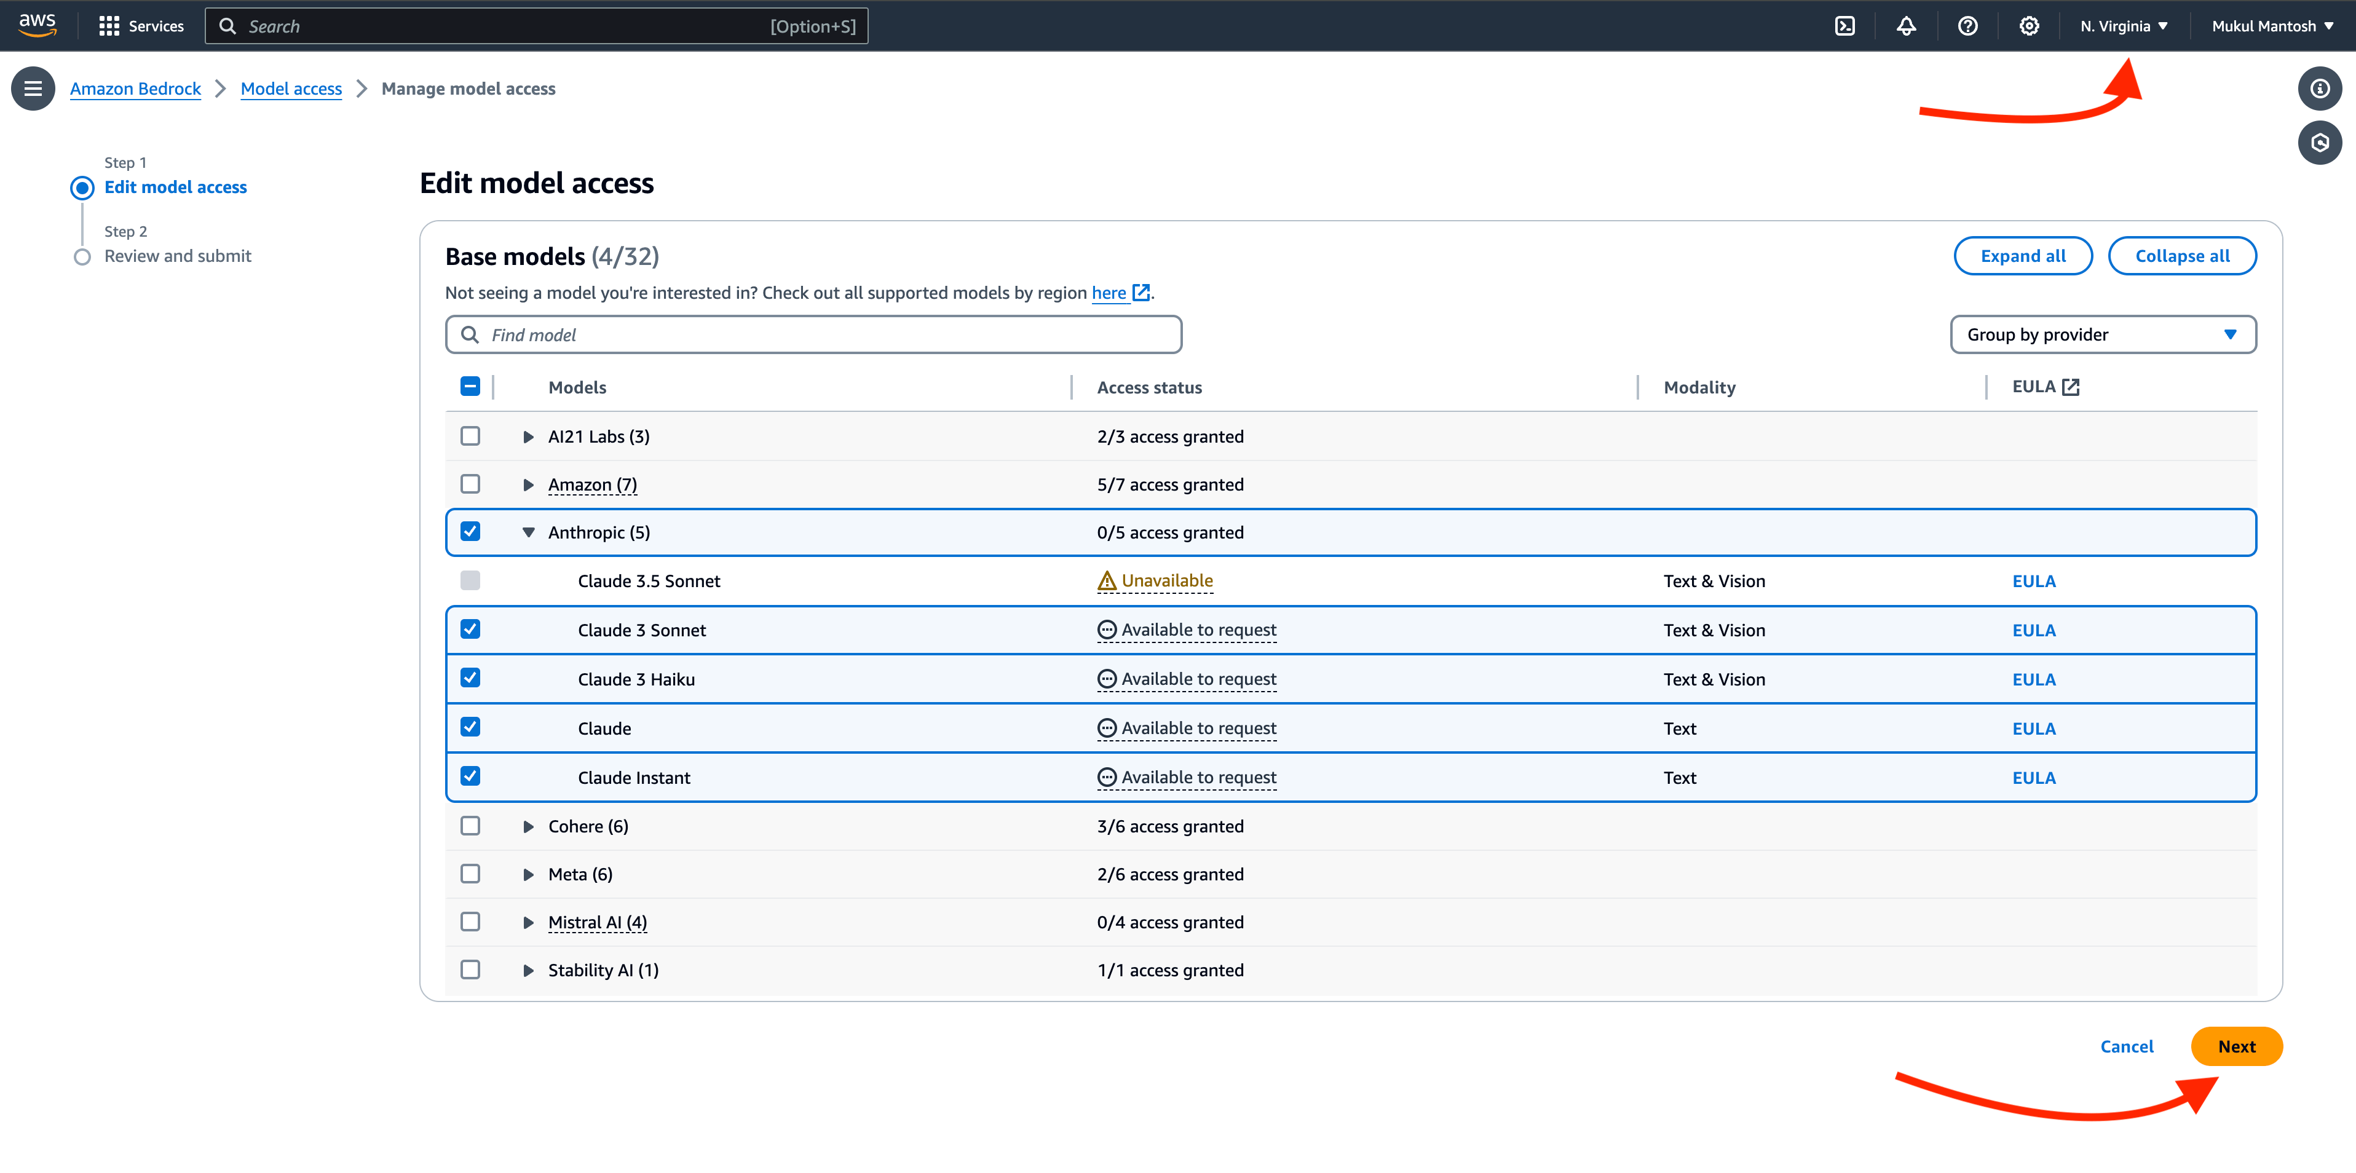Uncheck the Claude 3 Haiku checkbox
The height and width of the screenshot is (1173, 2356).
(470, 678)
